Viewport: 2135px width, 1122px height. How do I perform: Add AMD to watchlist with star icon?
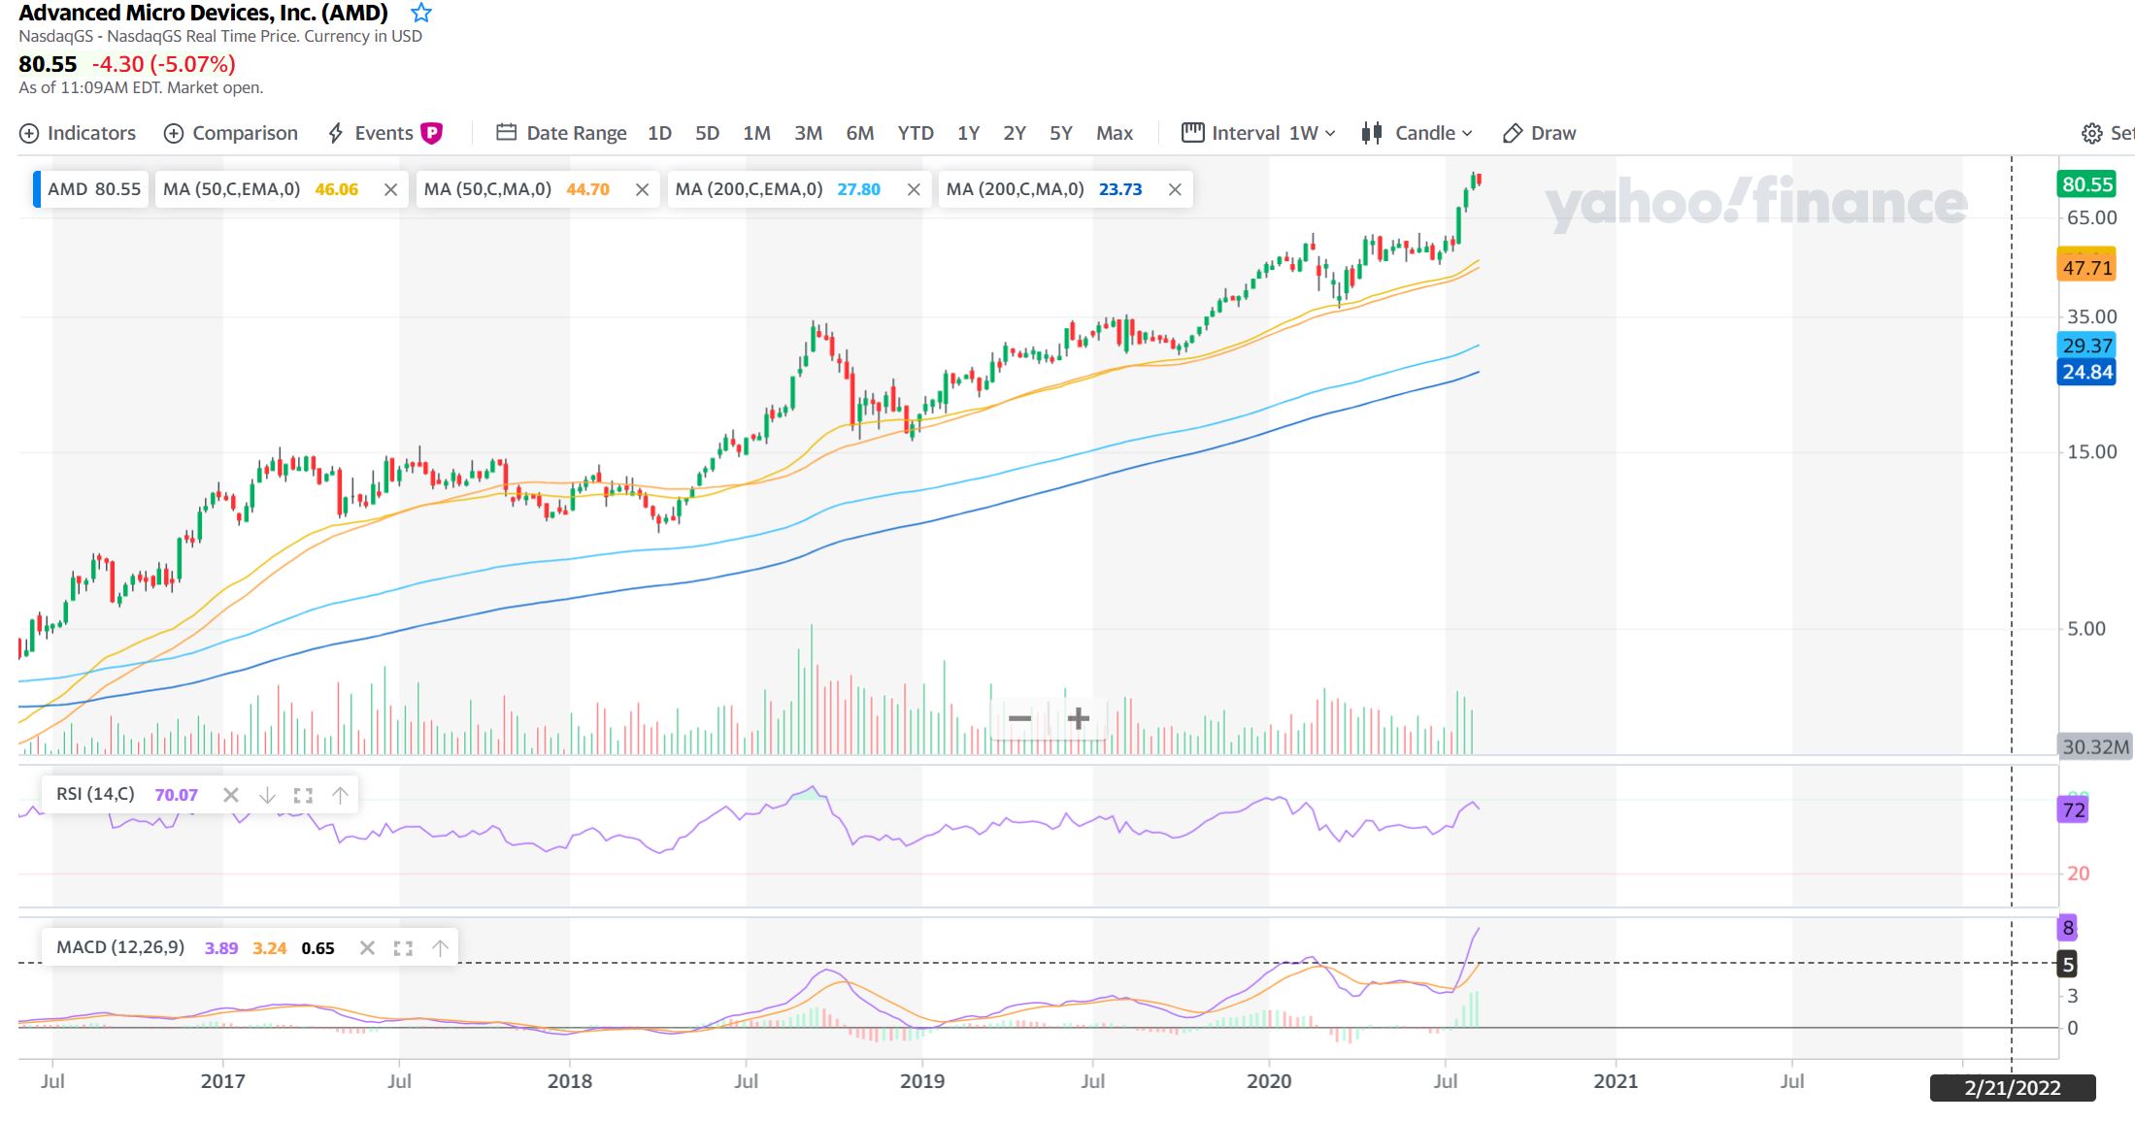[x=420, y=14]
